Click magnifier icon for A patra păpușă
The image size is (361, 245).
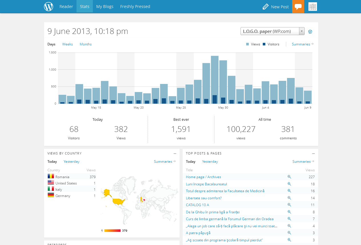289,233
